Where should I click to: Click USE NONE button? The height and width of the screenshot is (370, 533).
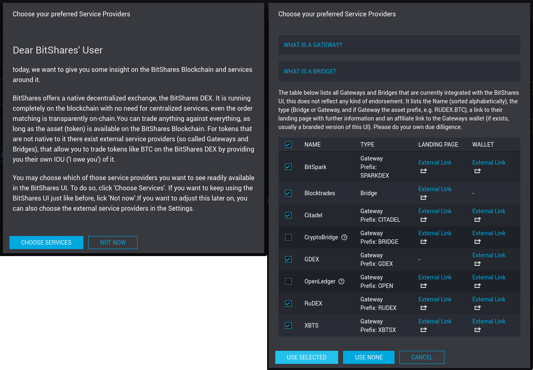point(369,357)
